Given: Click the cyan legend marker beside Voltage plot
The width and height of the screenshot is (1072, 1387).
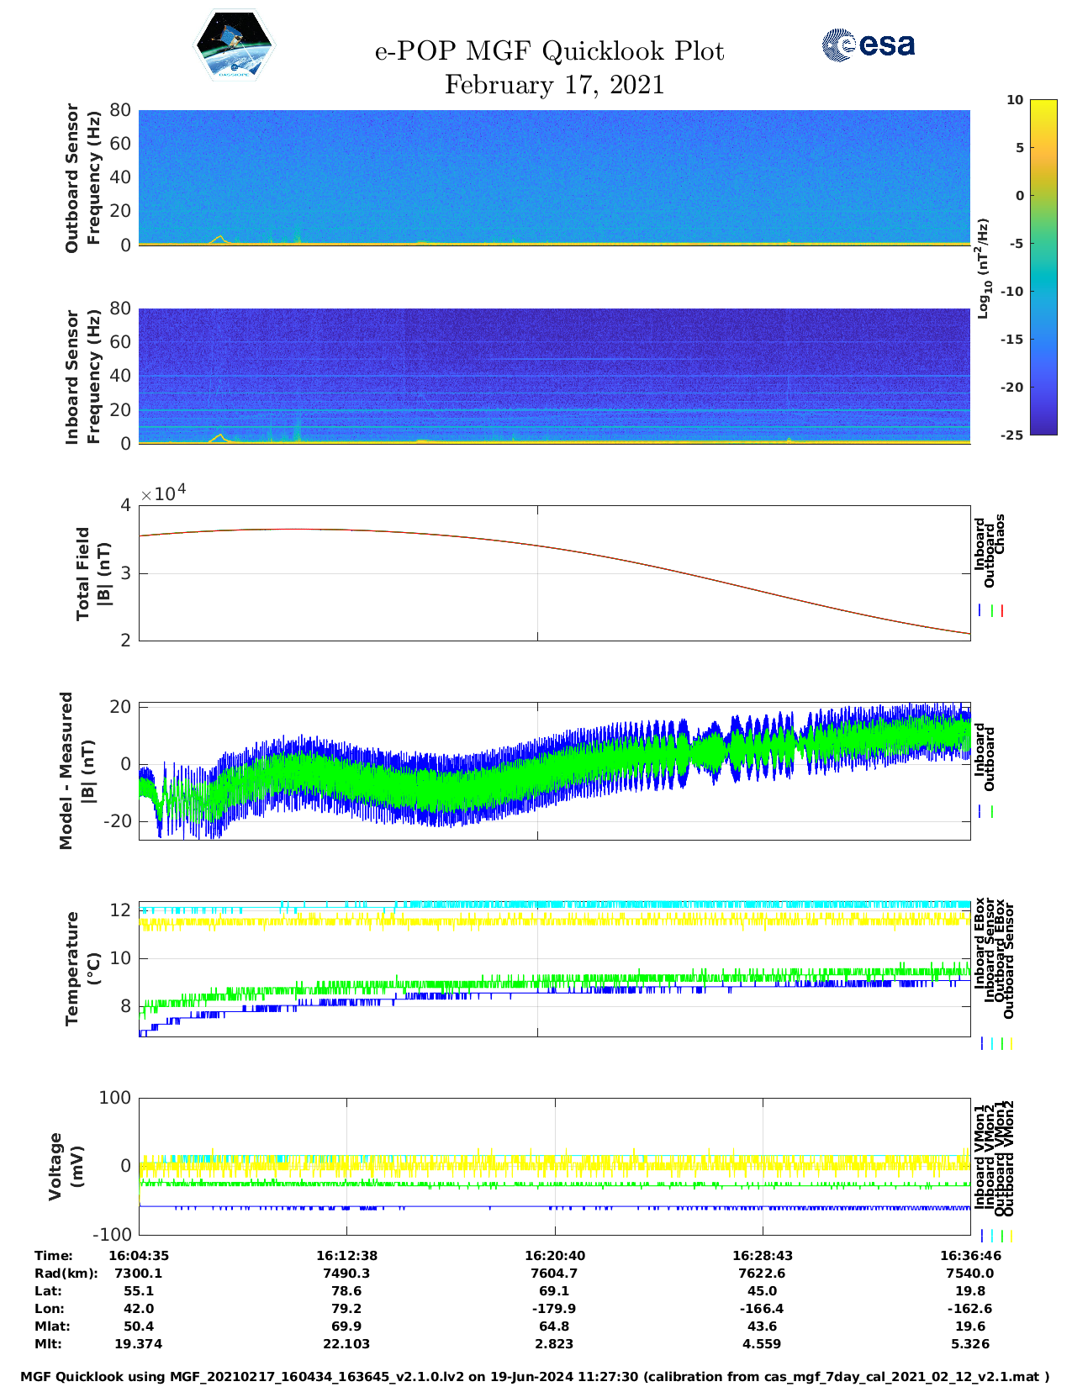Looking at the screenshot, I should point(992,1236).
